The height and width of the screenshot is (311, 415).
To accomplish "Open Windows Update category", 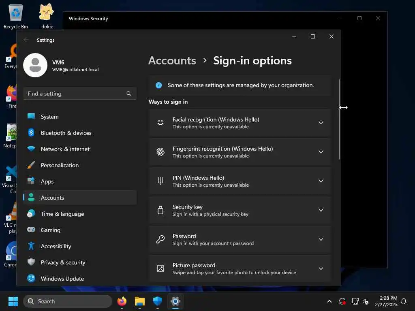I will tap(80, 278).
